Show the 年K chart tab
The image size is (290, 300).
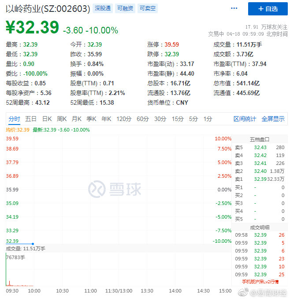click(106, 119)
